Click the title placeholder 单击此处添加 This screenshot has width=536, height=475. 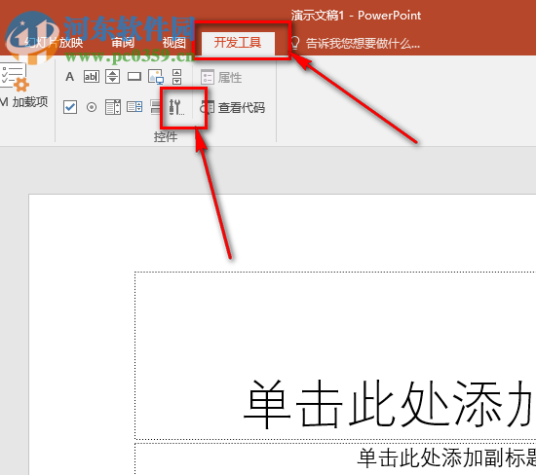[335, 355]
